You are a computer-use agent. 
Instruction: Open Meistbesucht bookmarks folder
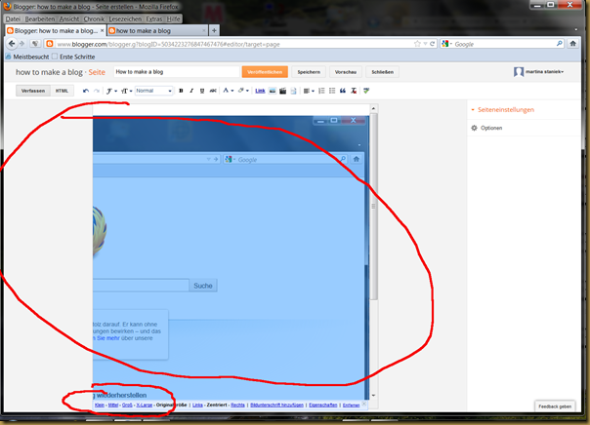pyautogui.click(x=27, y=57)
